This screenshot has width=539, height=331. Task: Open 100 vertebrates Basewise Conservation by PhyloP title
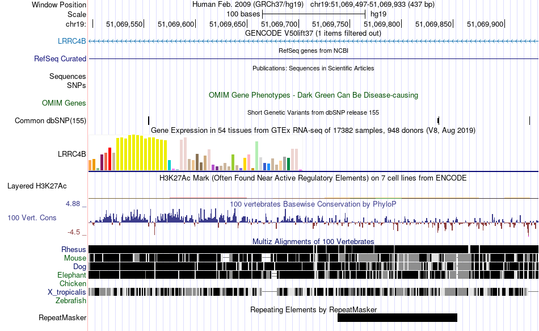coord(313,204)
